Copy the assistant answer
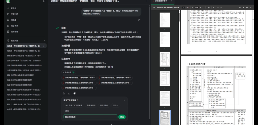 [x=64, y=93]
